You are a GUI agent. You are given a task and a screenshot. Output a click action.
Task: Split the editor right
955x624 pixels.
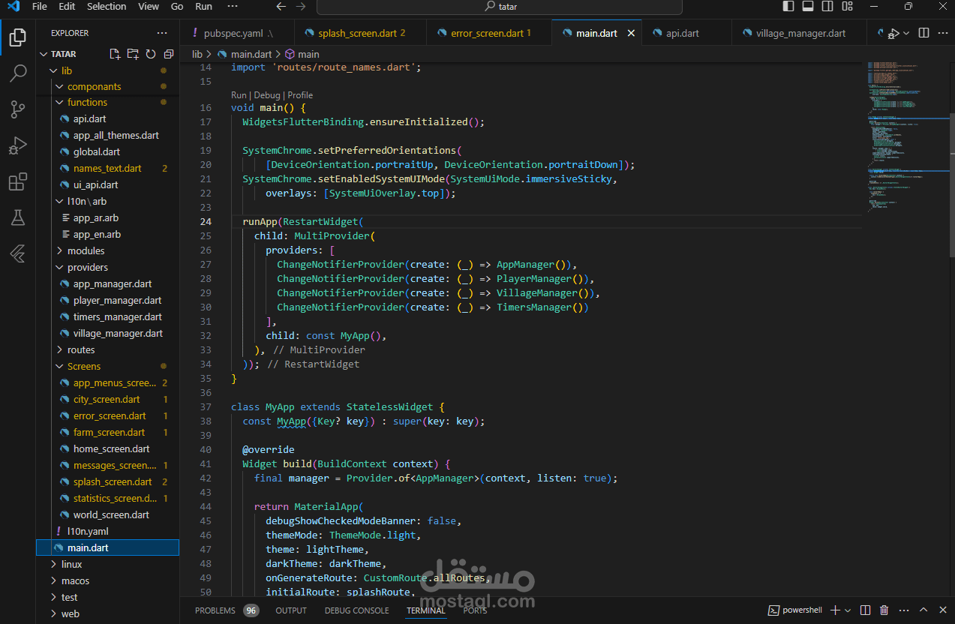click(x=923, y=33)
